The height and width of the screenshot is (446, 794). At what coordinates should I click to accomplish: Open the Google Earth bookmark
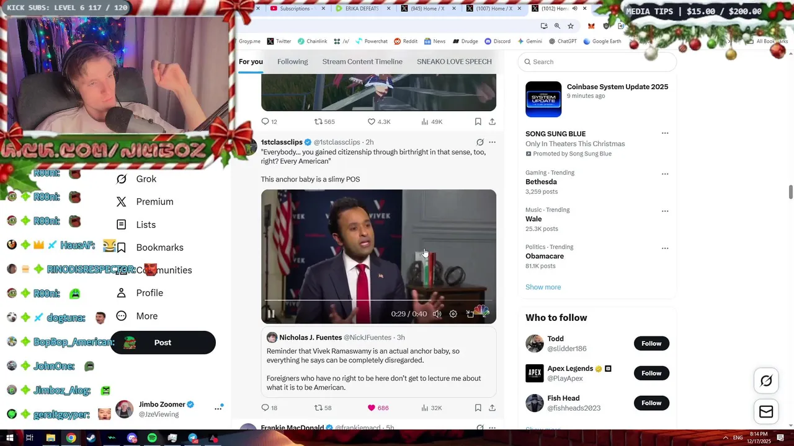[602, 42]
